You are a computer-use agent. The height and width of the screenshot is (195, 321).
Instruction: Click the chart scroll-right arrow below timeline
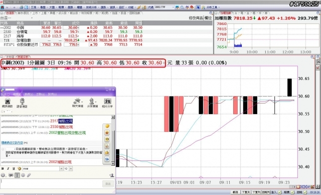pos(294,186)
